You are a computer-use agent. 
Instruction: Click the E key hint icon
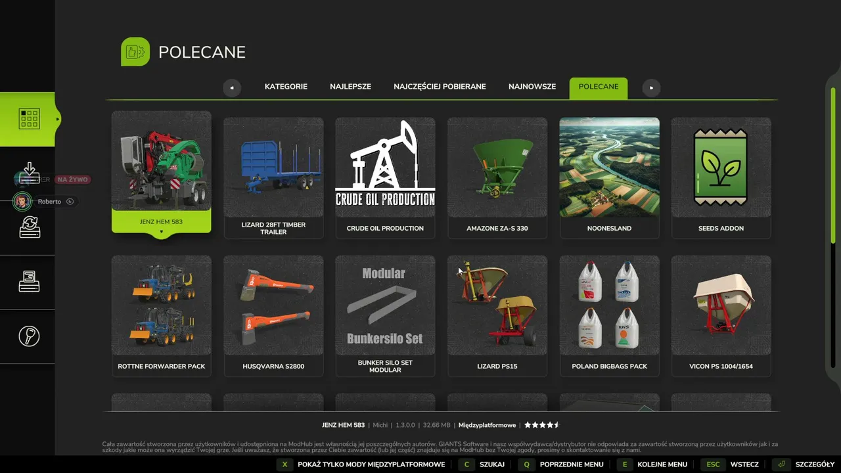coord(624,464)
